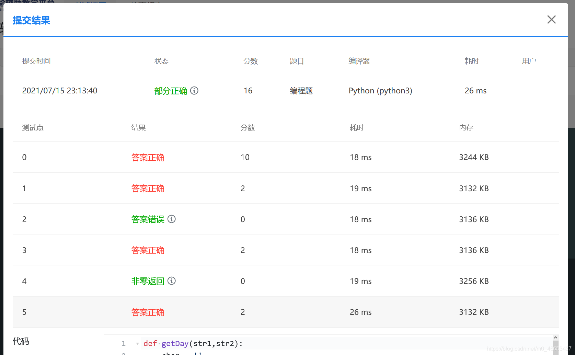Click the 测试点 column header
575x355 pixels.
[33, 128]
